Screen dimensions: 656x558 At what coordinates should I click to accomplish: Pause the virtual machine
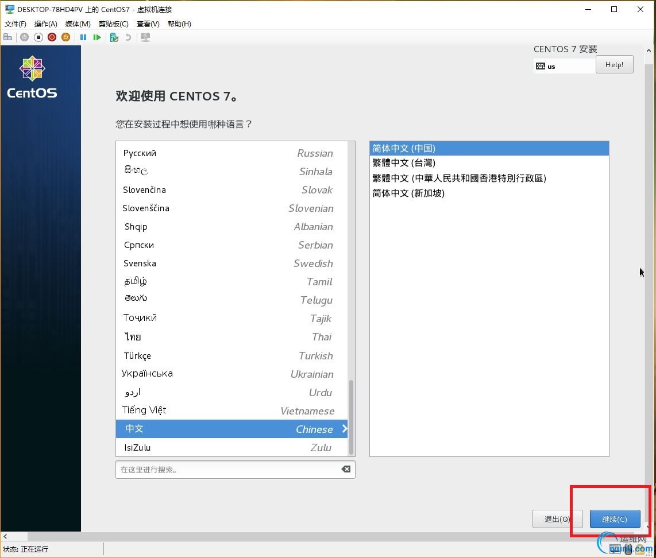(x=83, y=37)
